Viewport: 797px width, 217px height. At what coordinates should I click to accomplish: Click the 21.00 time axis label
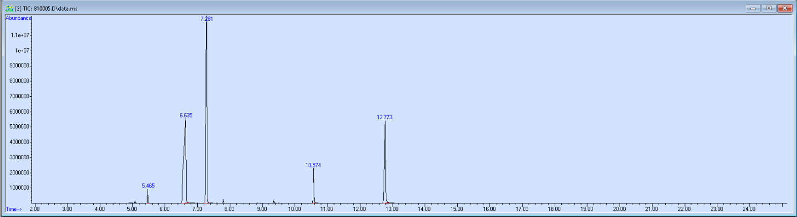(651, 209)
